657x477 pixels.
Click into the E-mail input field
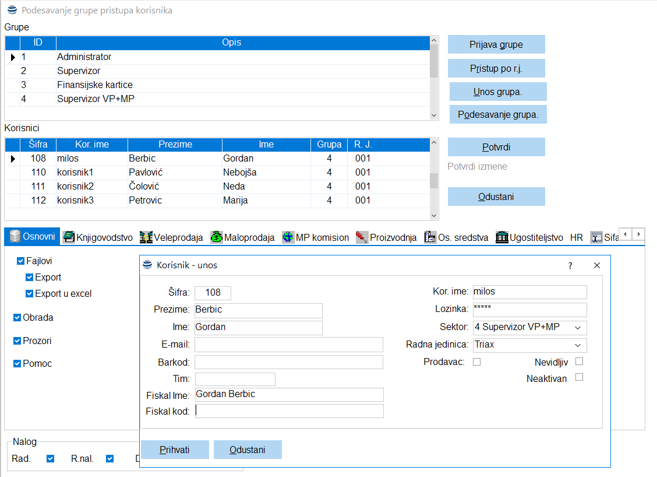[x=289, y=345]
